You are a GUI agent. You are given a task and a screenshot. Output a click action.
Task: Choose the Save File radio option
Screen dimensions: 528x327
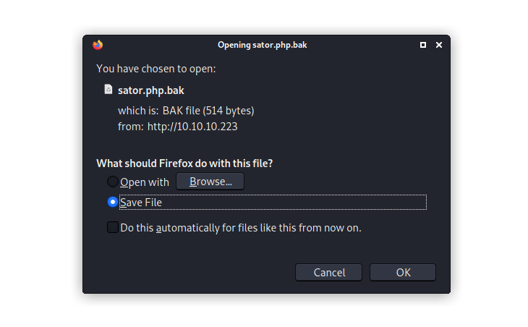point(113,202)
